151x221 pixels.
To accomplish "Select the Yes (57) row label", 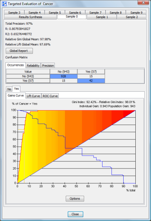I will (x=28, y=81).
